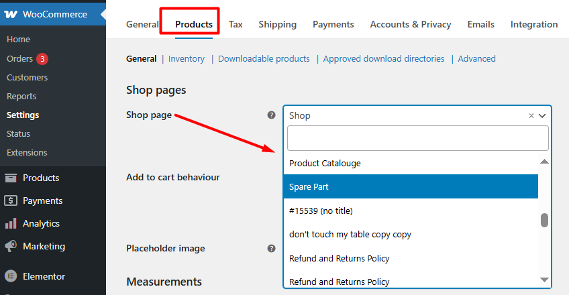
Task: Click the dropdown list scroll down arrow
Action: pyautogui.click(x=544, y=280)
